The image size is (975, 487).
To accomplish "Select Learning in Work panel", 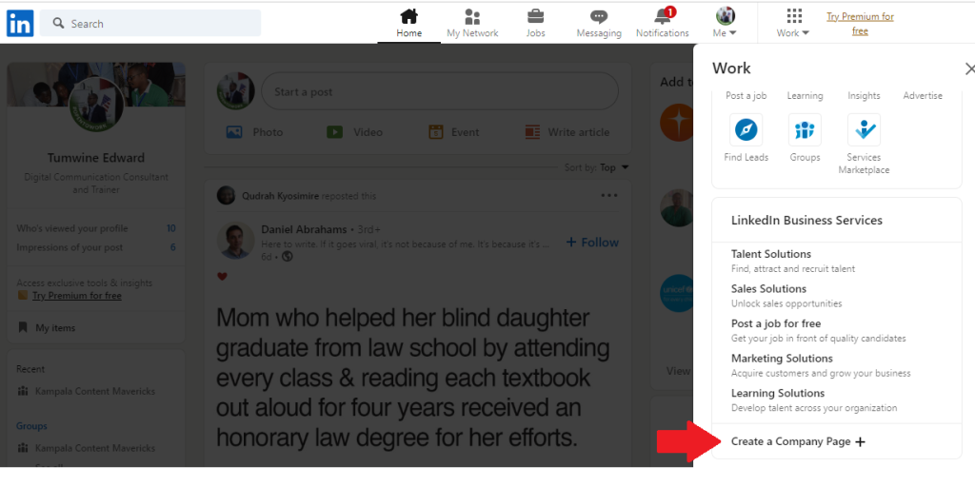I will [805, 96].
